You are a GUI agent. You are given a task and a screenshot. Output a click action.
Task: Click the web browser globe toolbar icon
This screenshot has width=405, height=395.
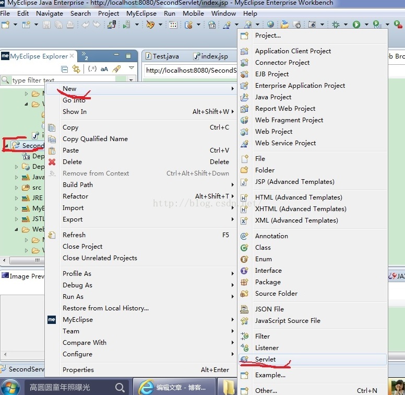(270, 25)
